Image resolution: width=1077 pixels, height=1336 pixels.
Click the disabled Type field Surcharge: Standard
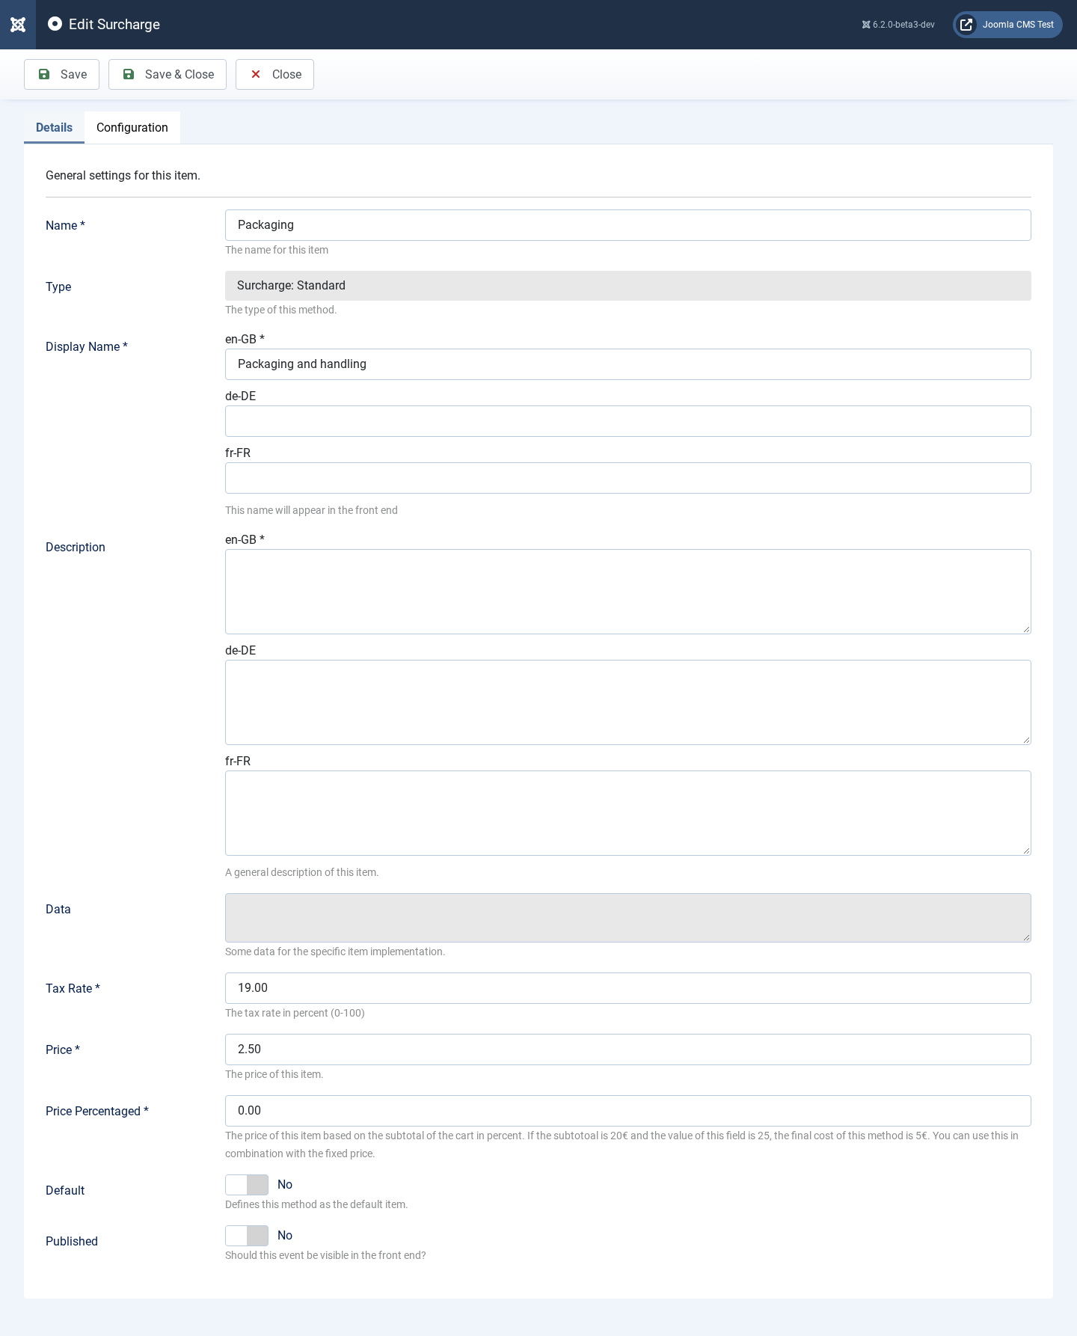tap(628, 286)
